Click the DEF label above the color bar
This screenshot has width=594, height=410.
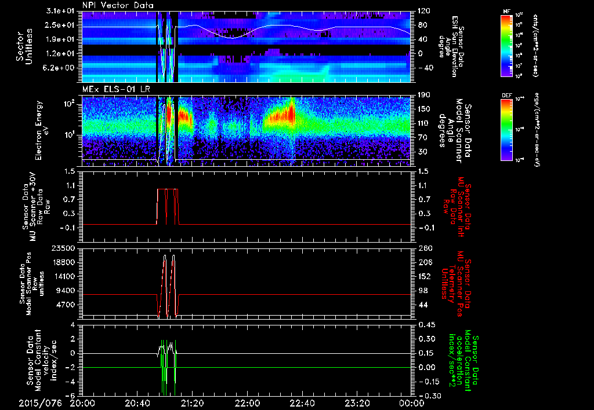[506, 96]
